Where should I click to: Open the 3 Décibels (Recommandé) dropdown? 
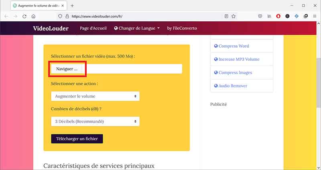[95, 122]
